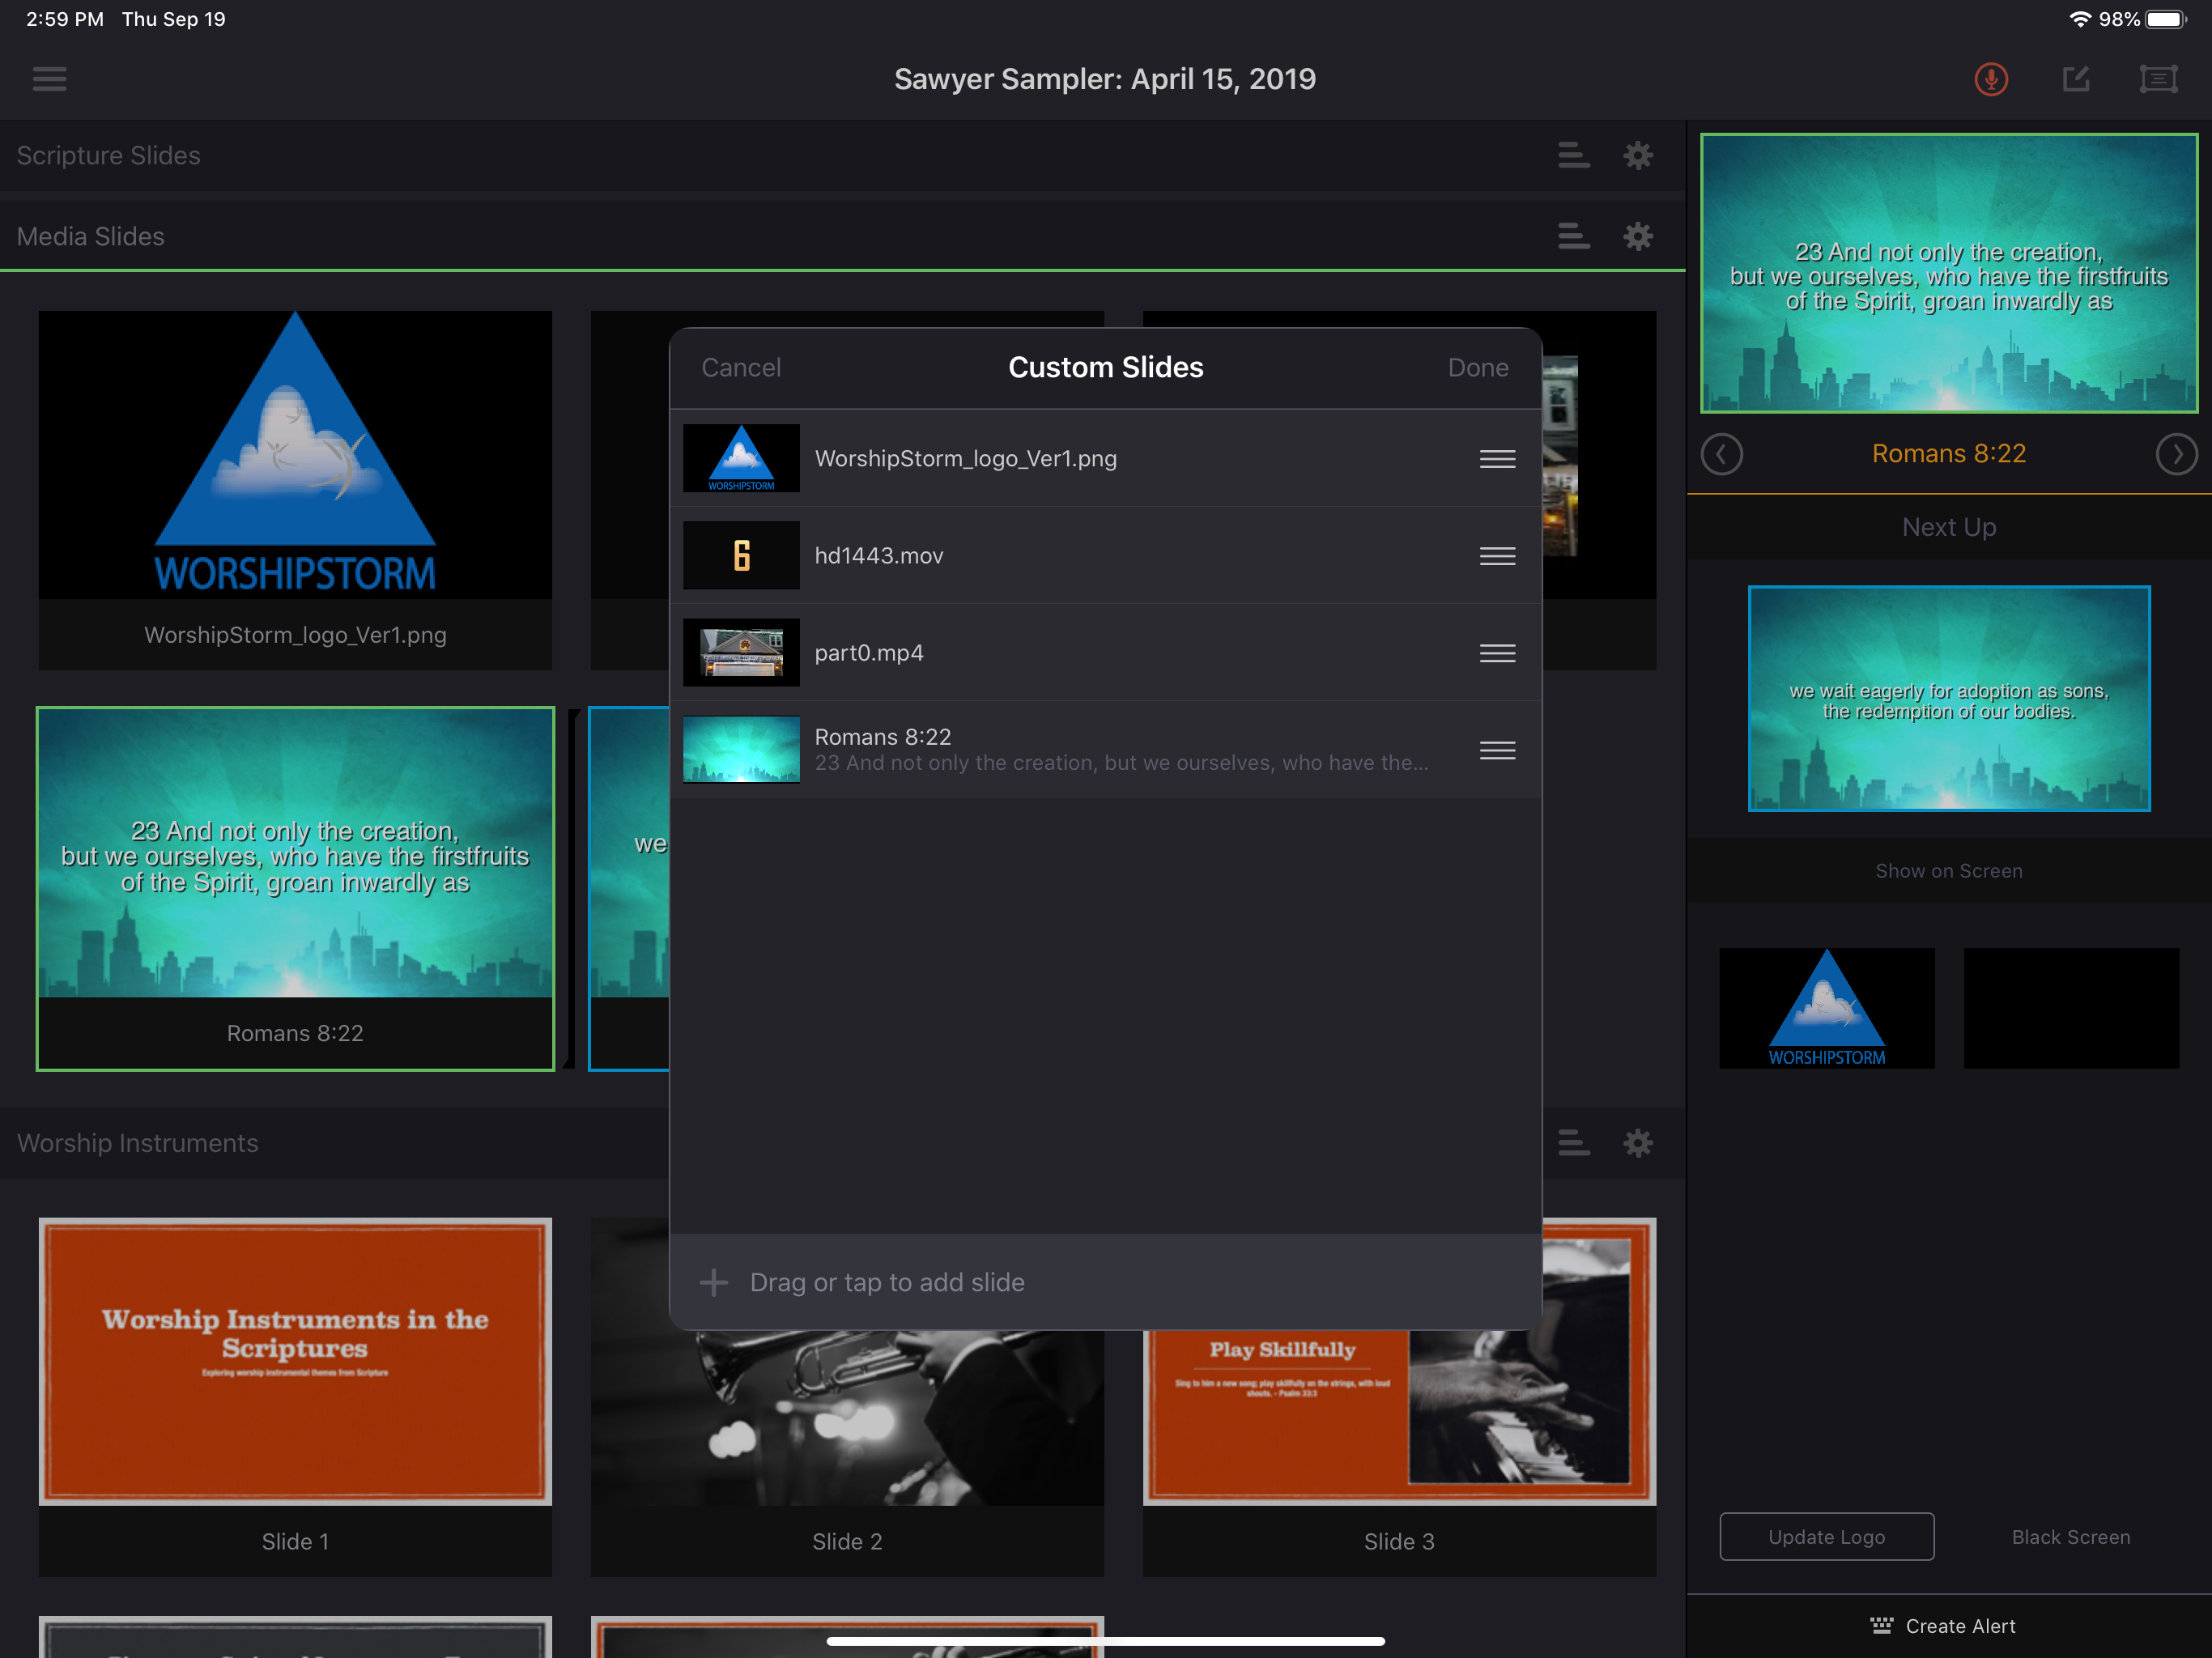Tap Drag or tap to add slide
This screenshot has height=1658, width=2212.
887,1282
